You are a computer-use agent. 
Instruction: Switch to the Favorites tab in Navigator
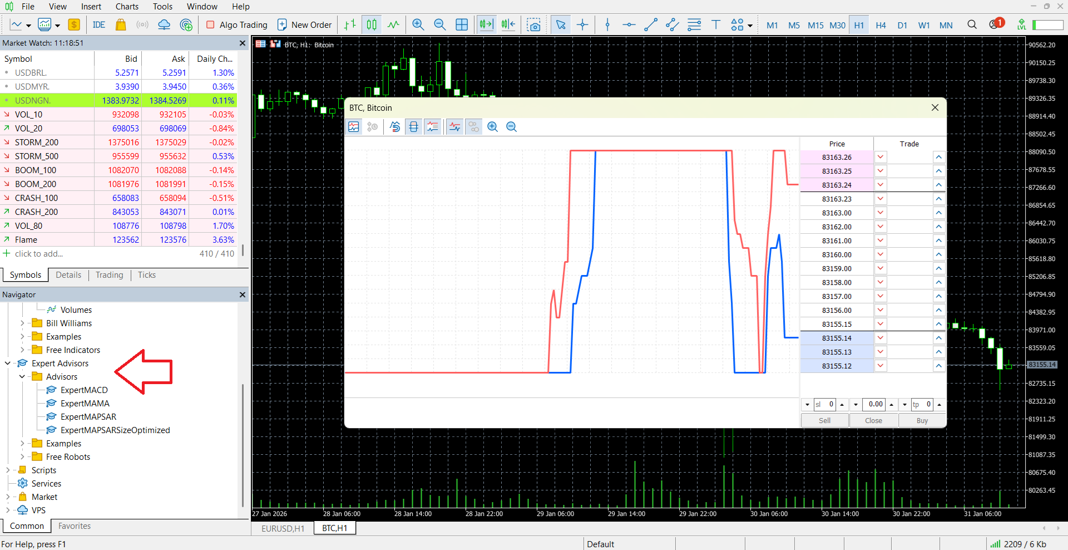pos(75,526)
